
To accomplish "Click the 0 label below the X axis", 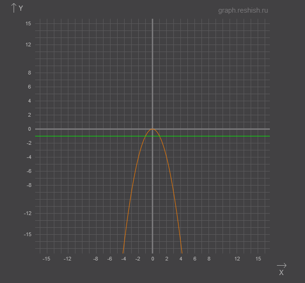I will tap(152, 259).
